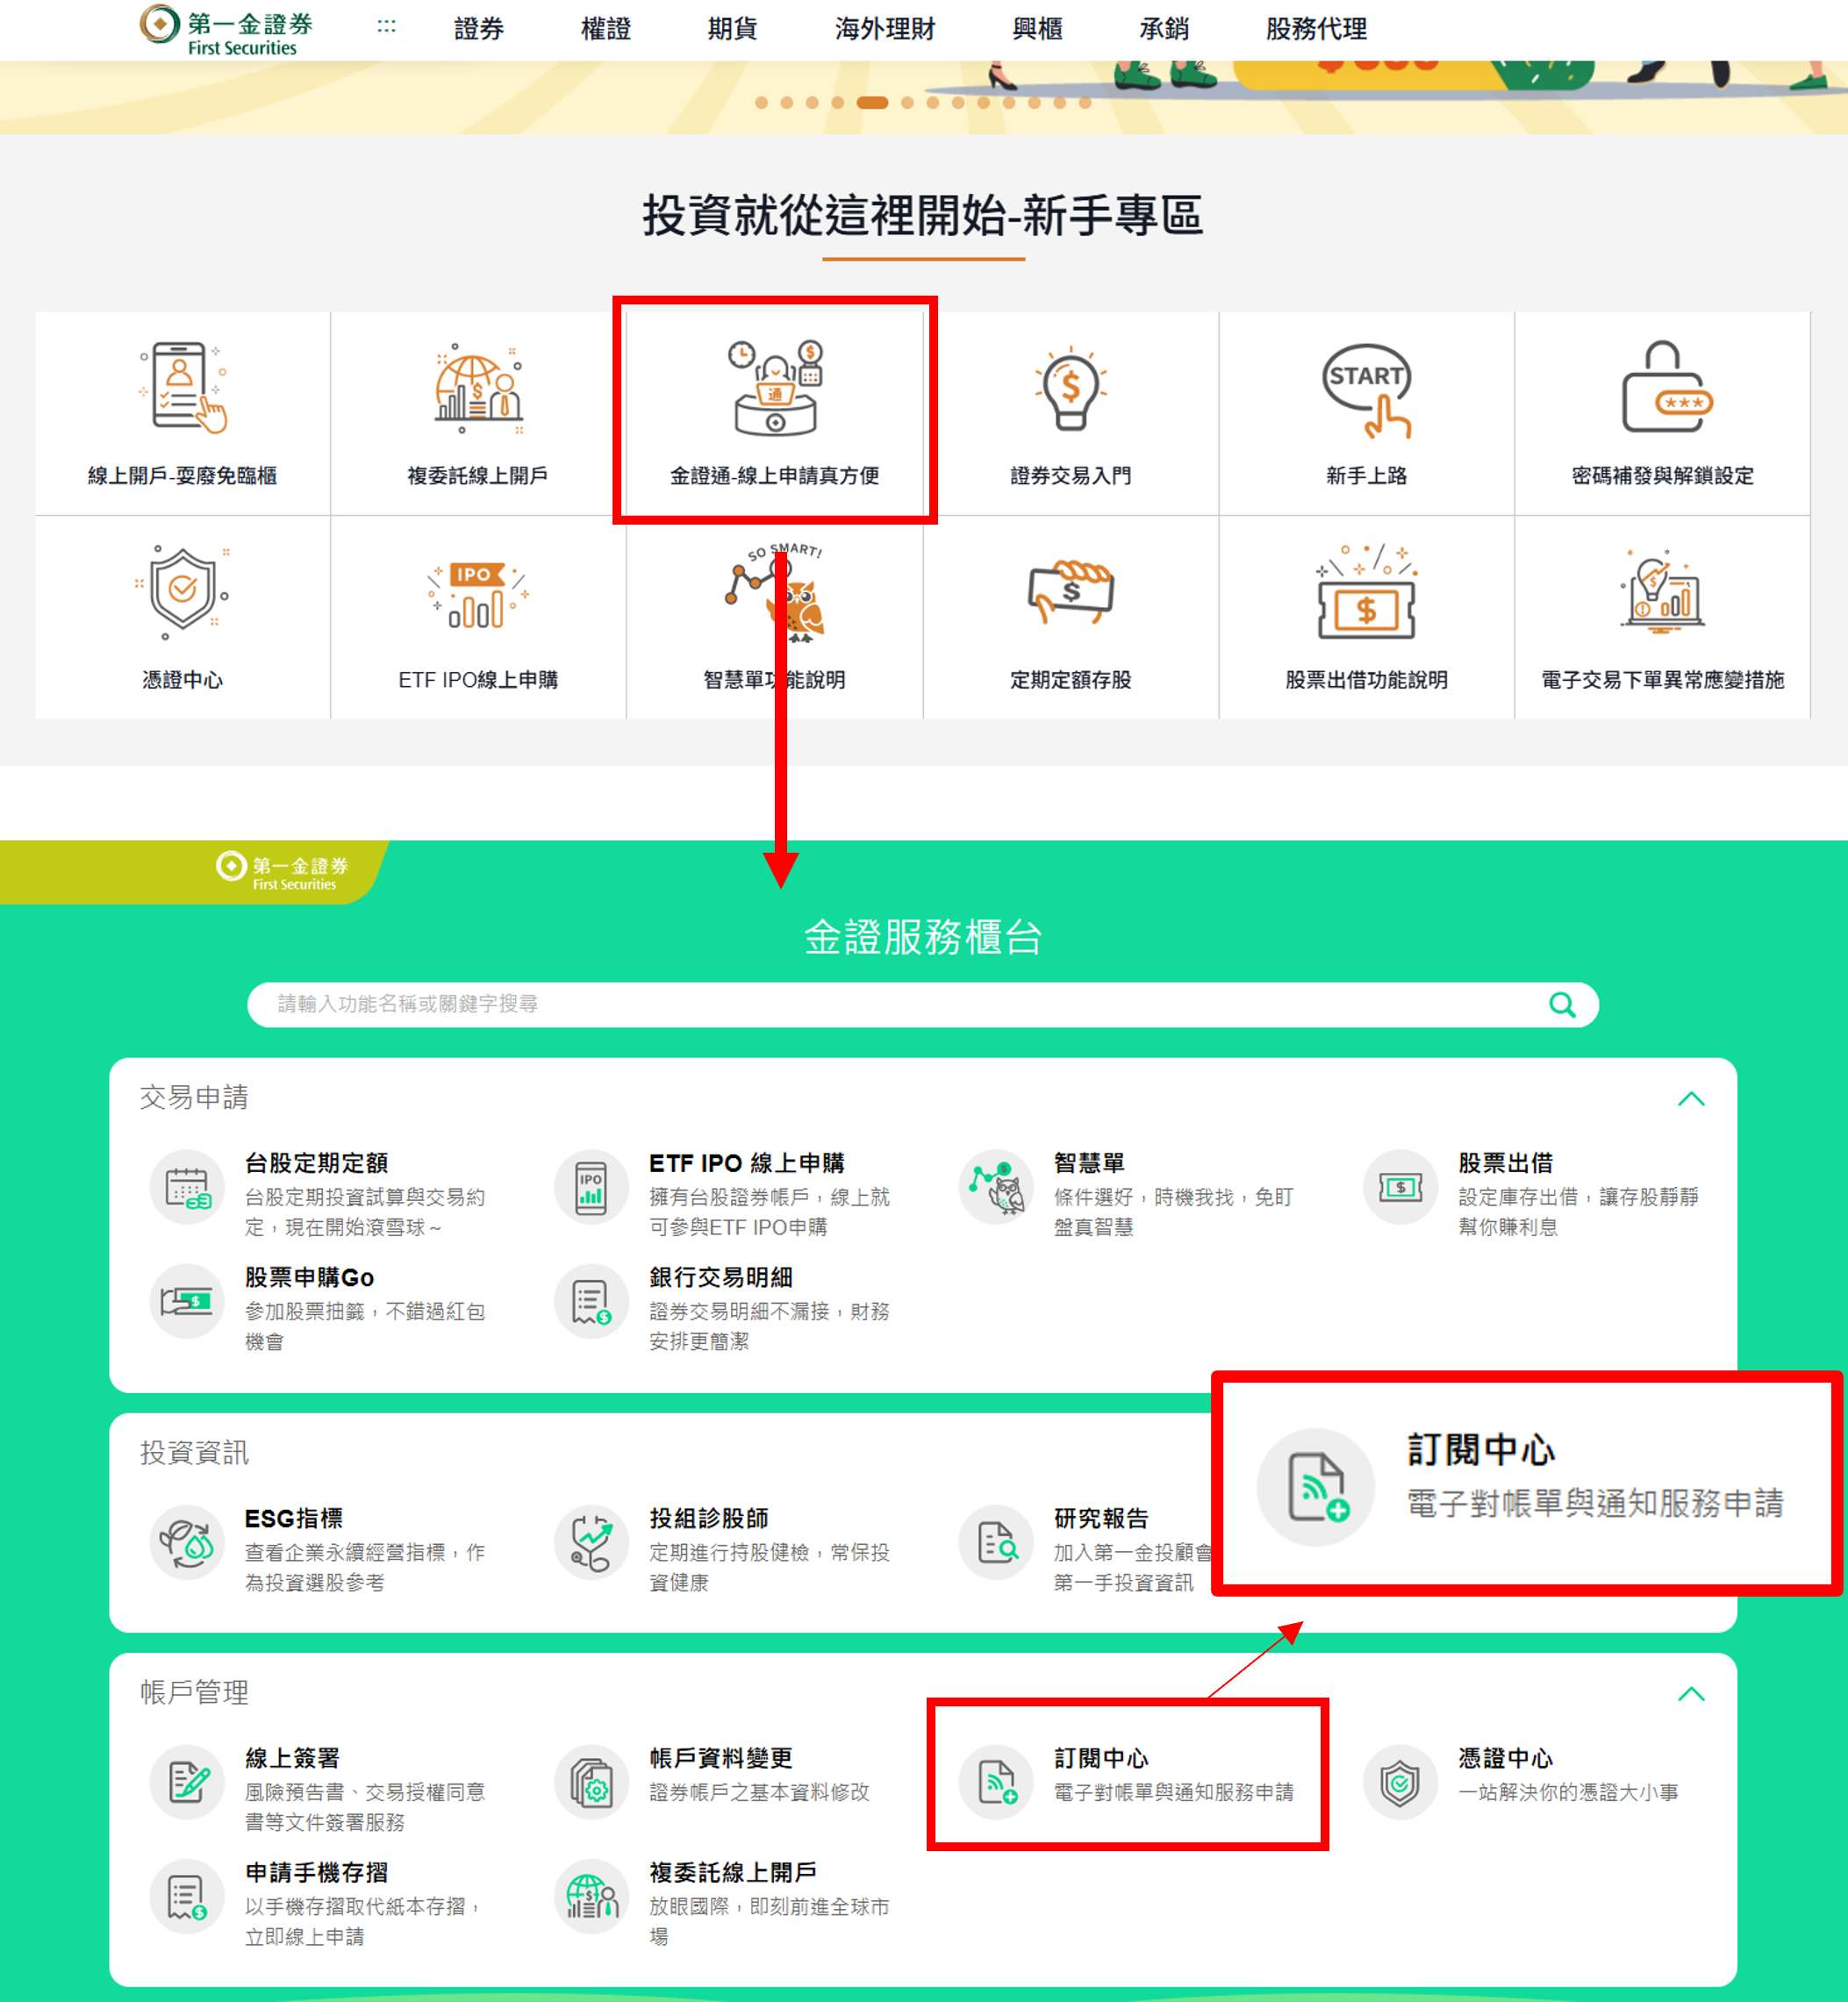Viewport: 1848px width, 2002px height.
Task: Click the ETF IPO線上申購 chart icon
Action: coord(478,594)
